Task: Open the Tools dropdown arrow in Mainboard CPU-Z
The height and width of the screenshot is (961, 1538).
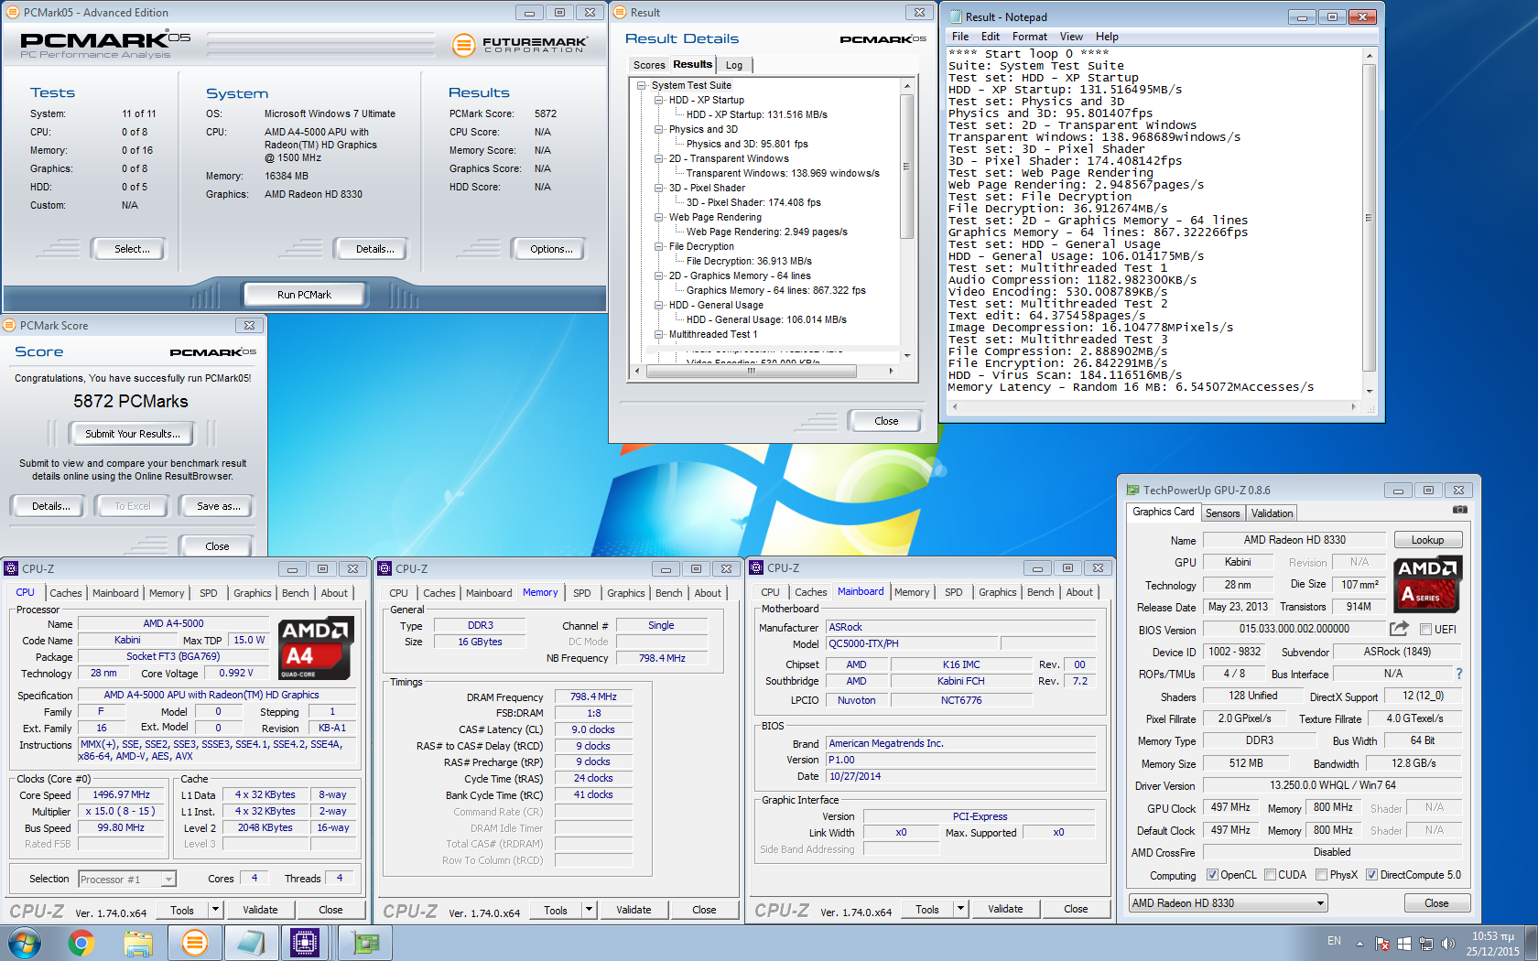Action: click(x=960, y=909)
